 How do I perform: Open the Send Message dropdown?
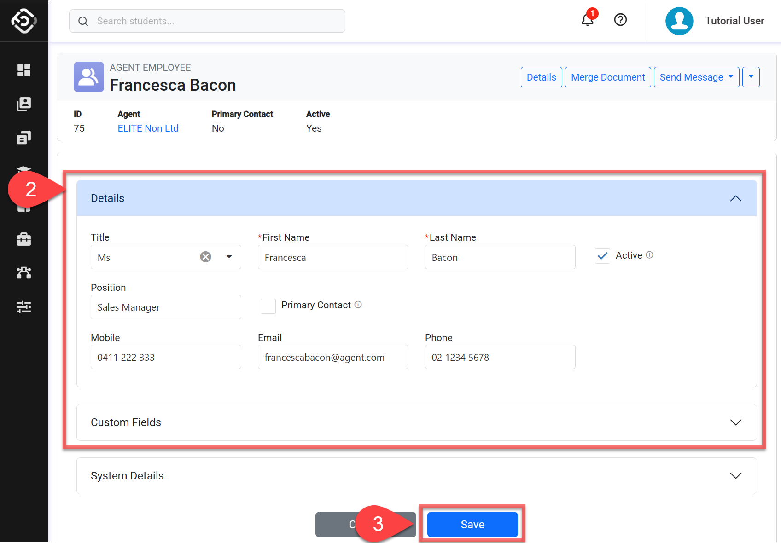696,77
